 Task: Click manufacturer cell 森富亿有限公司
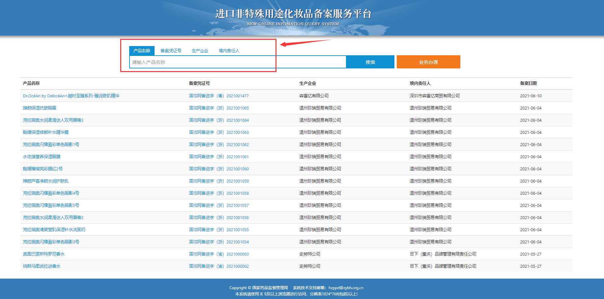pyautogui.click(x=314, y=96)
